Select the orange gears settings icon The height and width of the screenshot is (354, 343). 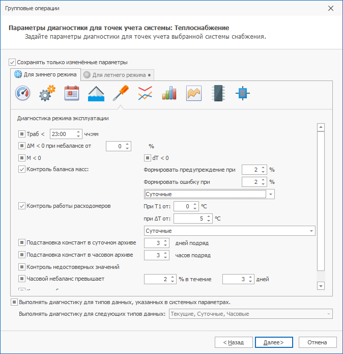tap(47, 93)
